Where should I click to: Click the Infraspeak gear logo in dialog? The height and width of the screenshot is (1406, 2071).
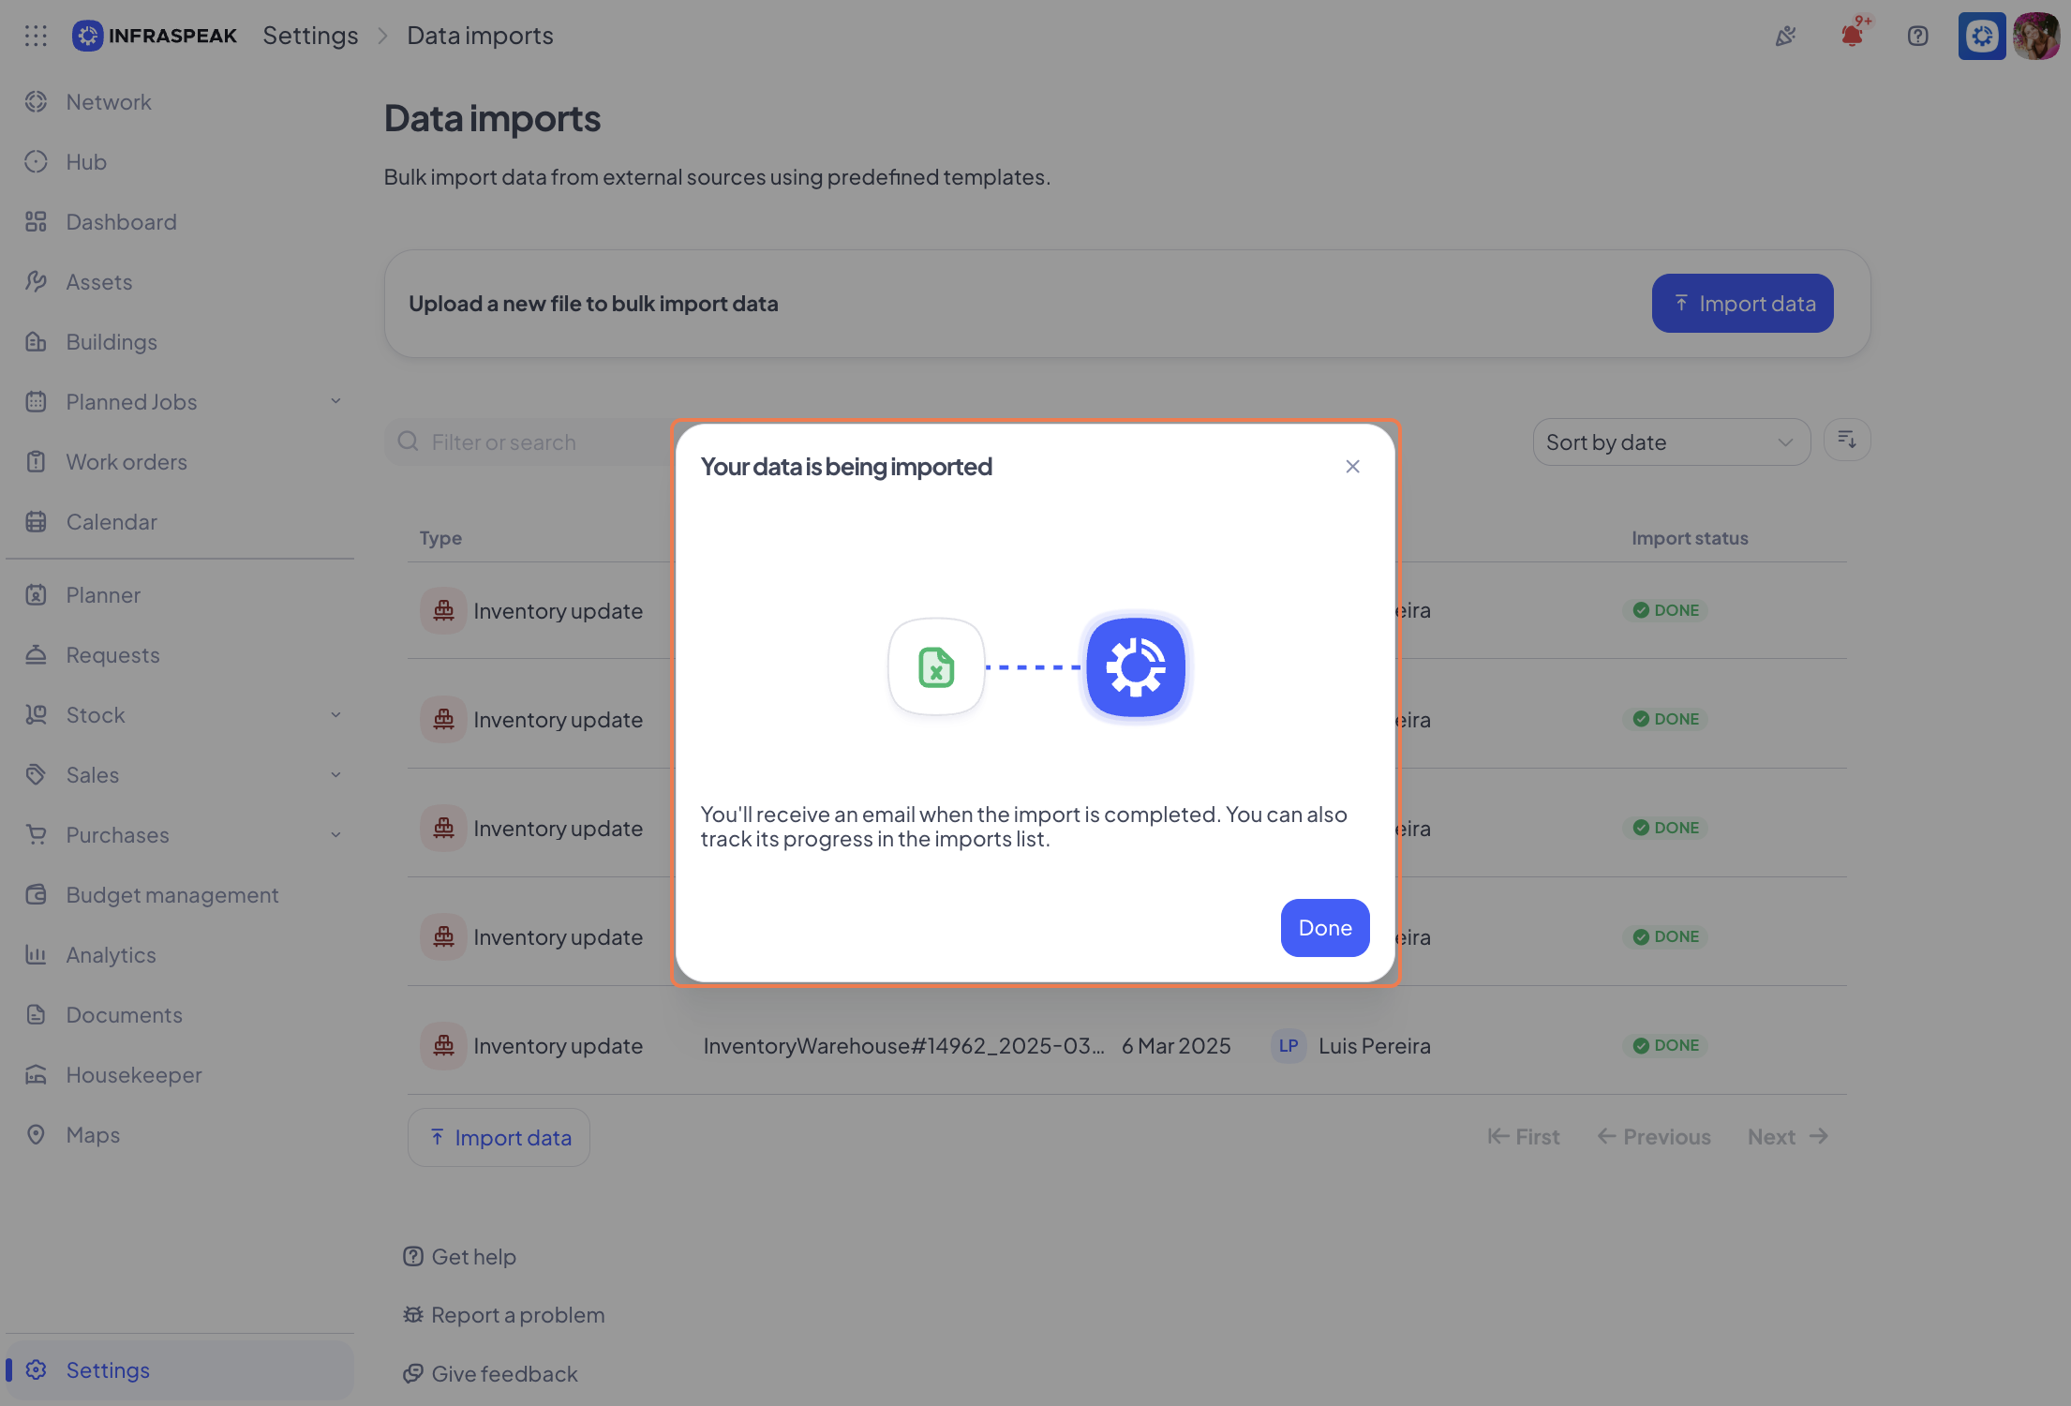pos(1136,667)
